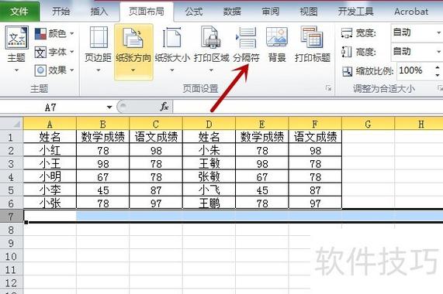Open the 页面设置 dialog launcher
The height and width of the screenshot is (294, 443).
pos(328,88)
